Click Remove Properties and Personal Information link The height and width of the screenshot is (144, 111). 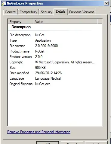(x=39, y=132)
